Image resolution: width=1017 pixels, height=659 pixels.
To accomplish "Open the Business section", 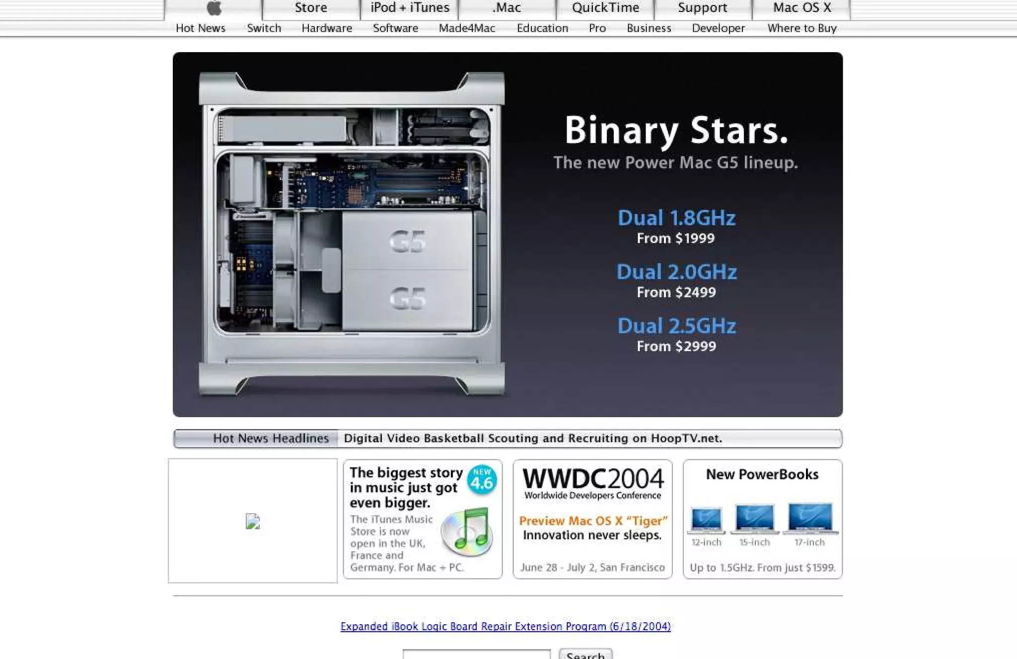I will coord(649,28).
